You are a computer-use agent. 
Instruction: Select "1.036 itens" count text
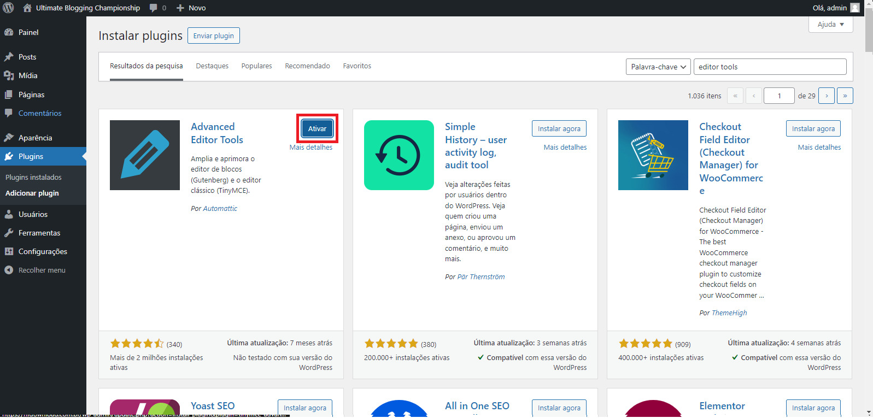click(705, 96)
